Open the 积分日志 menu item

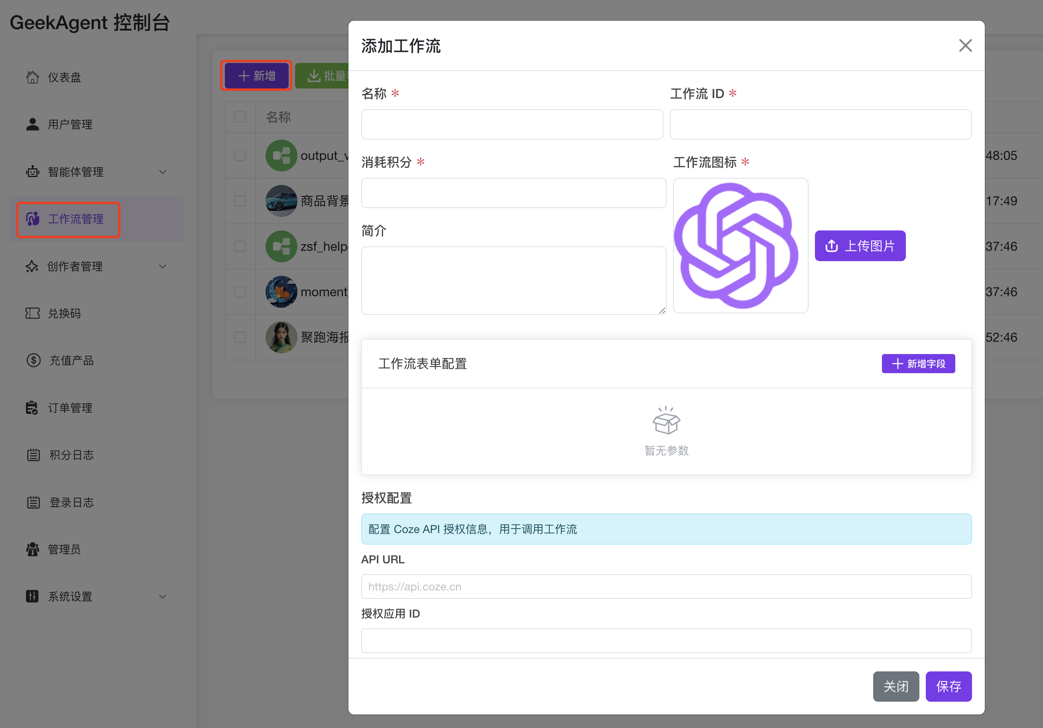tap(71, 455)
